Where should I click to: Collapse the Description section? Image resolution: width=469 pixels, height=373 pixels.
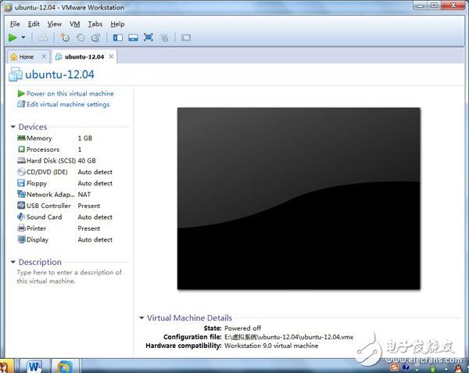13,263
